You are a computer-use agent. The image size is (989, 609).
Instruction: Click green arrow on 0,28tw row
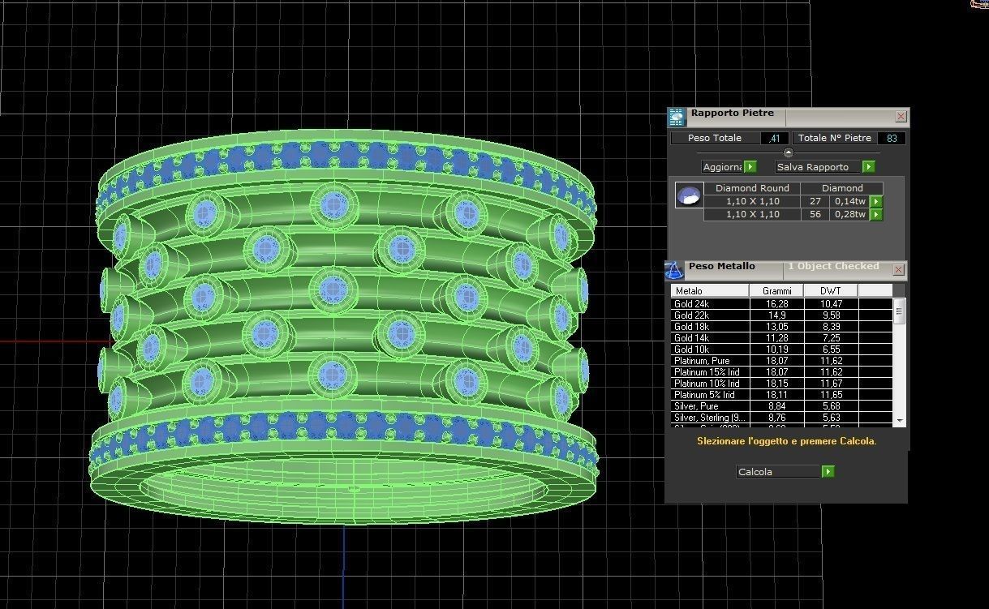[876, 215]
